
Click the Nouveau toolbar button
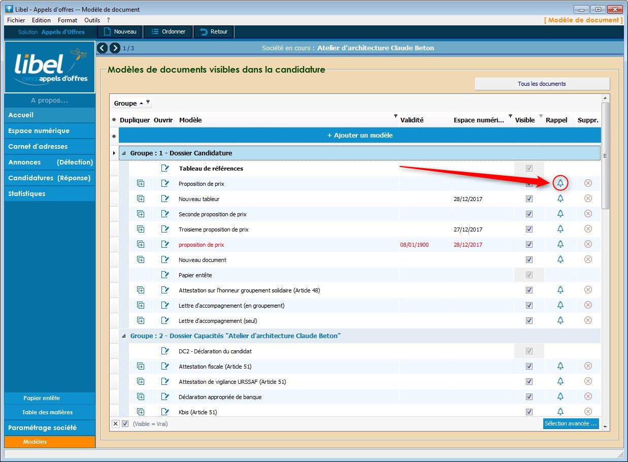(x=120, y=31)
